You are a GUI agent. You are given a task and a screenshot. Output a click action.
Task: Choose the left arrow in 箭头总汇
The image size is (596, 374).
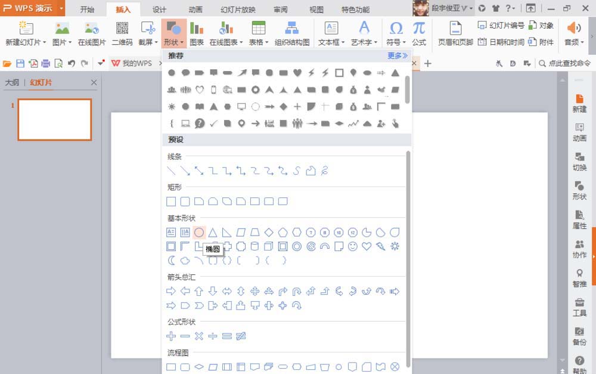pyautogui.click(x=185, y=292)
